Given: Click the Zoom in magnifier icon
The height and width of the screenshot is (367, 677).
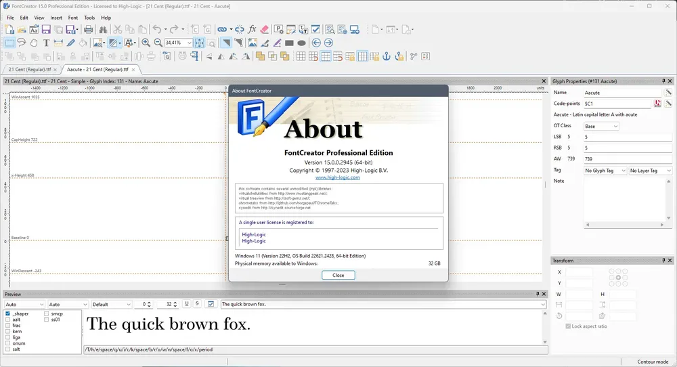Looking at the screenshot, I should [x=146, y=43].
